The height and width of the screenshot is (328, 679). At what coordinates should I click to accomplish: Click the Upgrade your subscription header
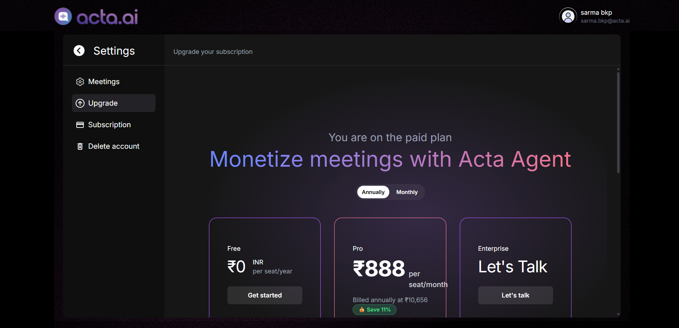(213, 52)
